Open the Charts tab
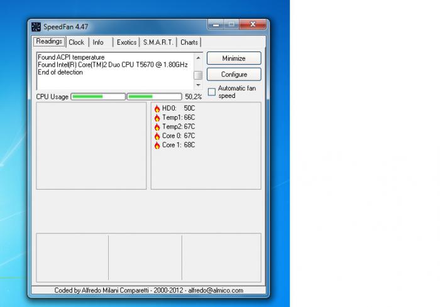The height and width of the screenshot is (307, 440). coord(189,43)
